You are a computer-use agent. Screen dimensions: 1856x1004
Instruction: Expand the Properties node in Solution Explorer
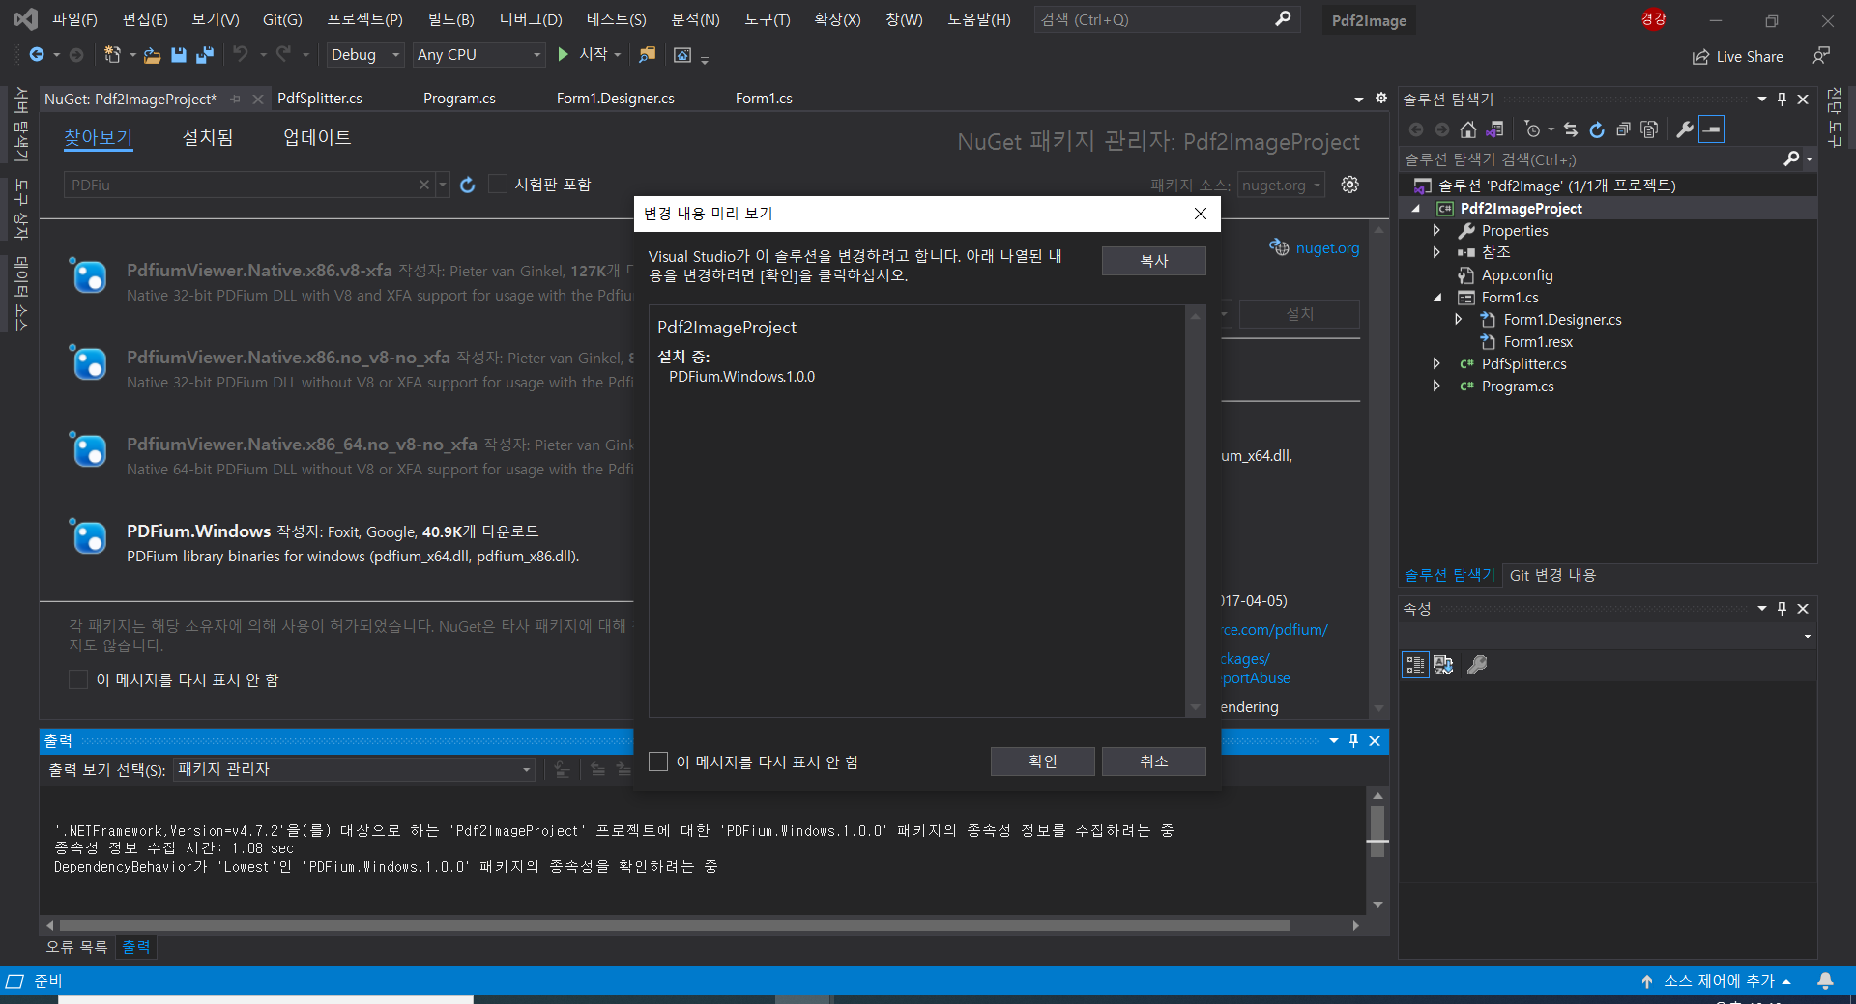1436,230
